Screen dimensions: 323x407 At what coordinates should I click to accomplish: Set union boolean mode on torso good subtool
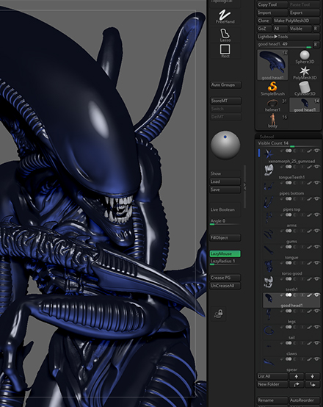click(288, 263)
